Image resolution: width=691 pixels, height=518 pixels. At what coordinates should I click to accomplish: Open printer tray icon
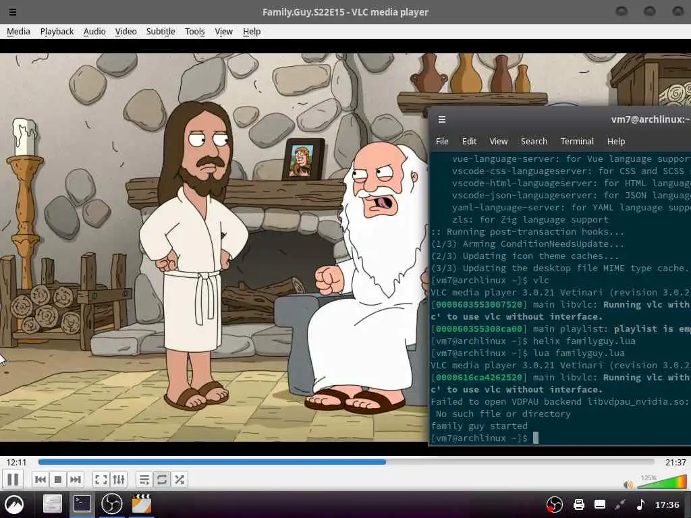tap(578, 505)
